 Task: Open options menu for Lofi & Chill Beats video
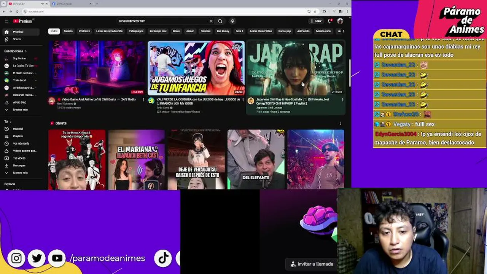(143, 100)
